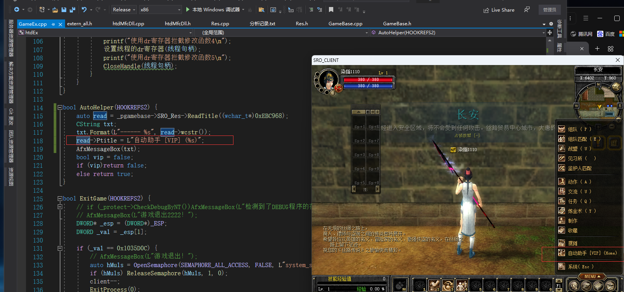Image resolution: width=624 pixels, height=292 pixels.
Task: Select 监护人匹配 menu entry
Action: pyautogui.click(x=580, y=168)
